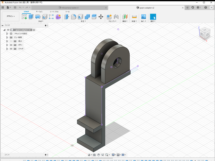The width and height of the screenshot is (215, 161).
Task: Expand the ビュー管理 tree node
Action: pyautogui.click(x=7, y=38)
